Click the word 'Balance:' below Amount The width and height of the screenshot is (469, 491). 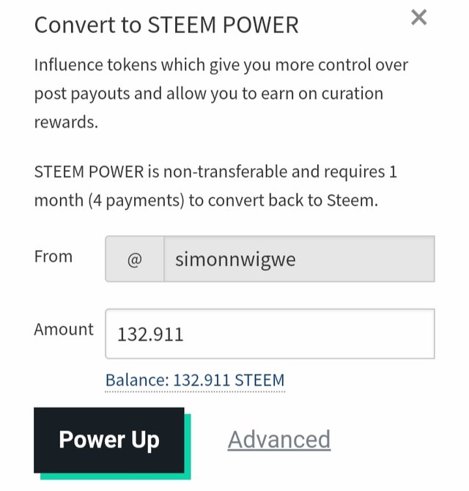coord(137,380)
